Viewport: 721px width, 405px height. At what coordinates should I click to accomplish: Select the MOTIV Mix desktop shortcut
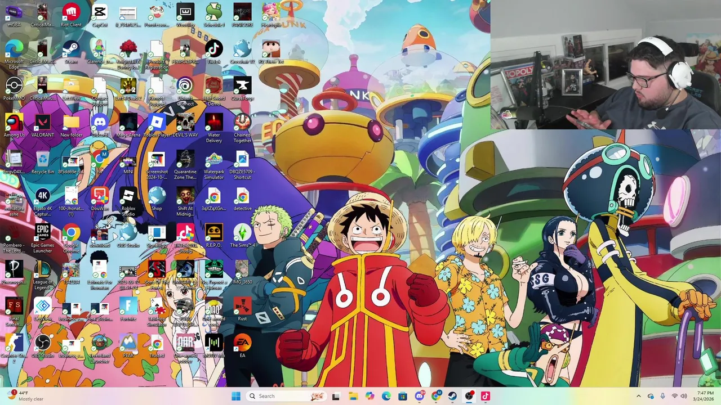(x=214, y=346)
